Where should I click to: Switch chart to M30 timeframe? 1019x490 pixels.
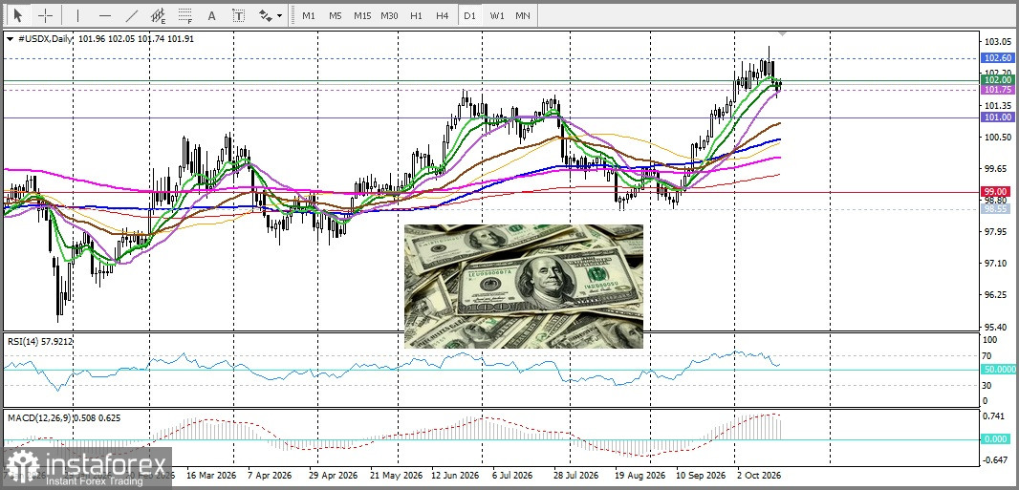tap(389, 15)
